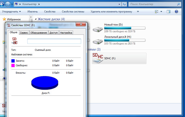The width and height of the screenshot is (185, 117).
Task: Click the SDHC (F:) label in Explorer
Action: [x=110, y=58]
